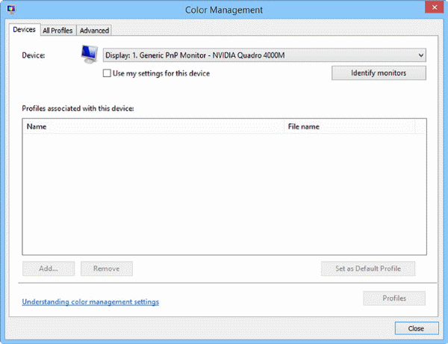The height and width of the screenshot is (344, 448).
Task: Click 'Profiles associated with this device' label
Action: pos(78,108)
